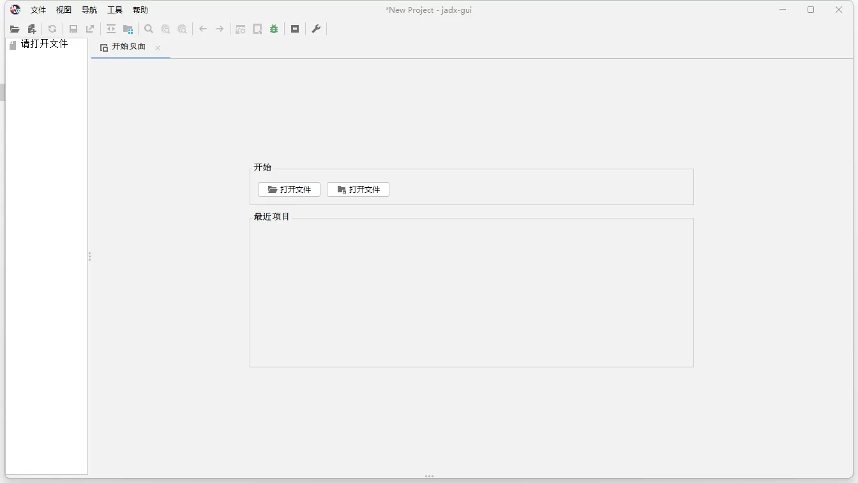Click the Back navigation arrow
858x483 pixels.
pos(202,29)
